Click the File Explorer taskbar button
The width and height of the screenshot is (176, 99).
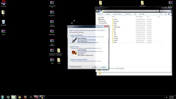pyautogui.click(x=14, y=97)
